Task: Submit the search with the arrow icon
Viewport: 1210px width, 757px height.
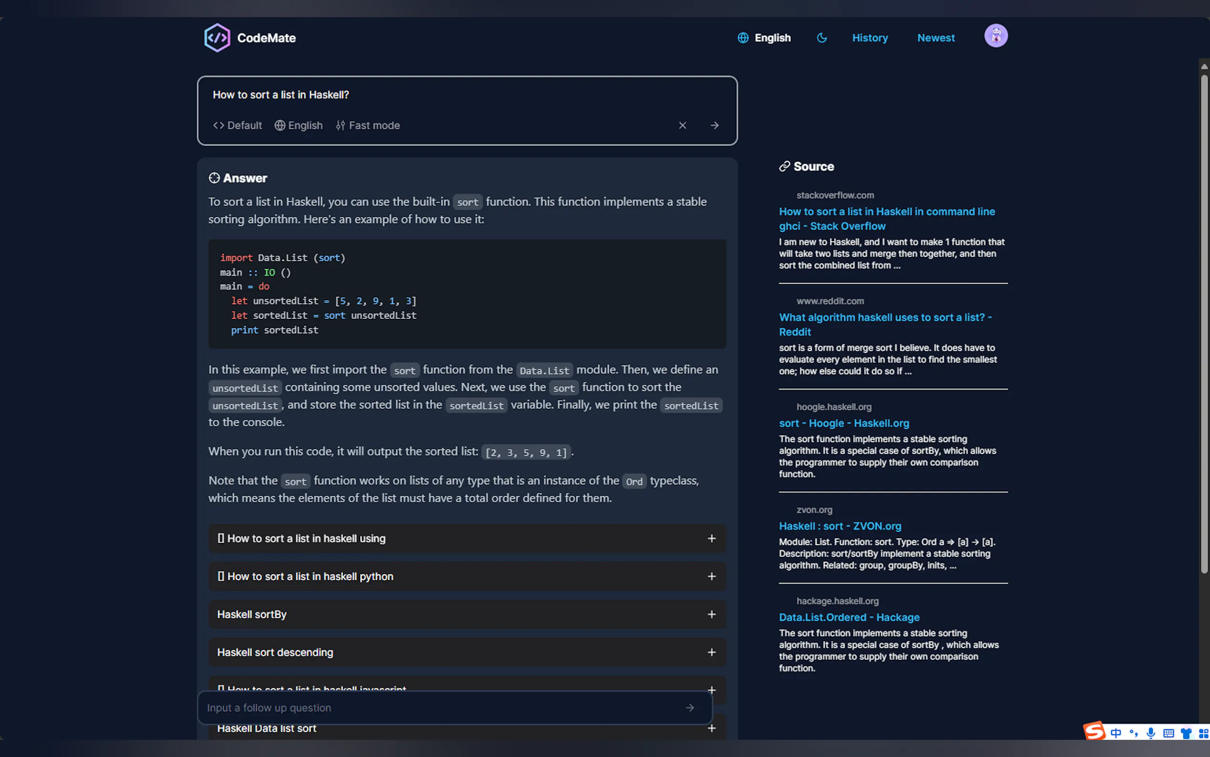Action: point(714,125)
